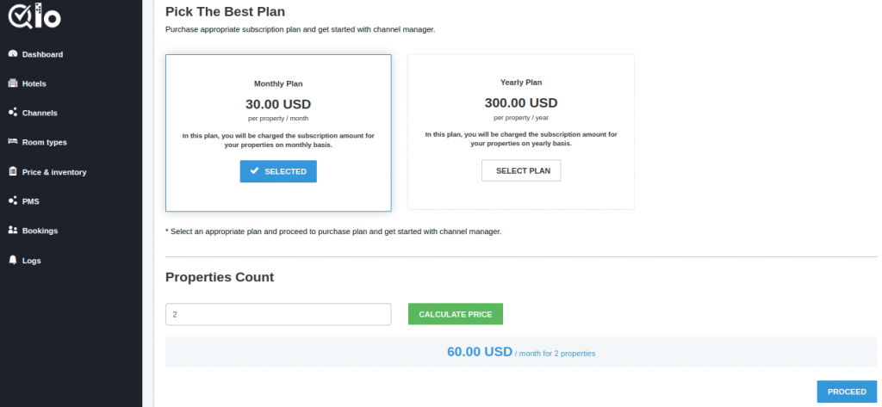Click the 60.00 USD calculated price banner
Image resolution: width=882 pixels, height=407 pixels.
point(521,352)
